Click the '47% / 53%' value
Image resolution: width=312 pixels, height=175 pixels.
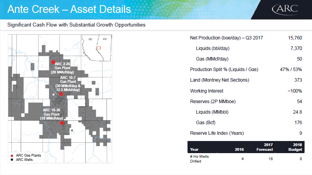pyautogui.click(x=291, y=70)
